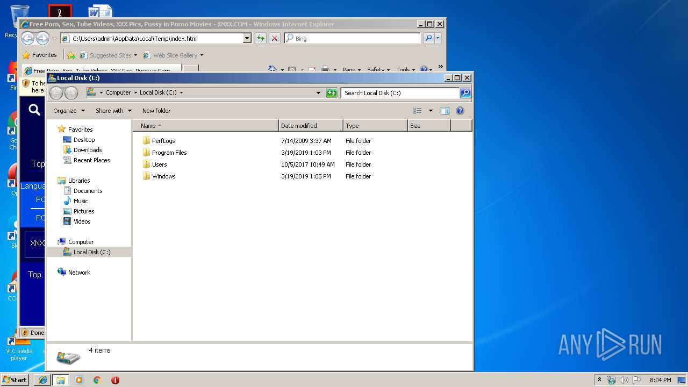The height and width of the screenshot is (387, 688).
Task: Open the Share with dropdown menu
Action: [x=113, y=111]
